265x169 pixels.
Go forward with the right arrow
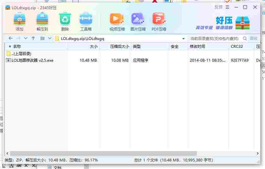pos(18,38)
